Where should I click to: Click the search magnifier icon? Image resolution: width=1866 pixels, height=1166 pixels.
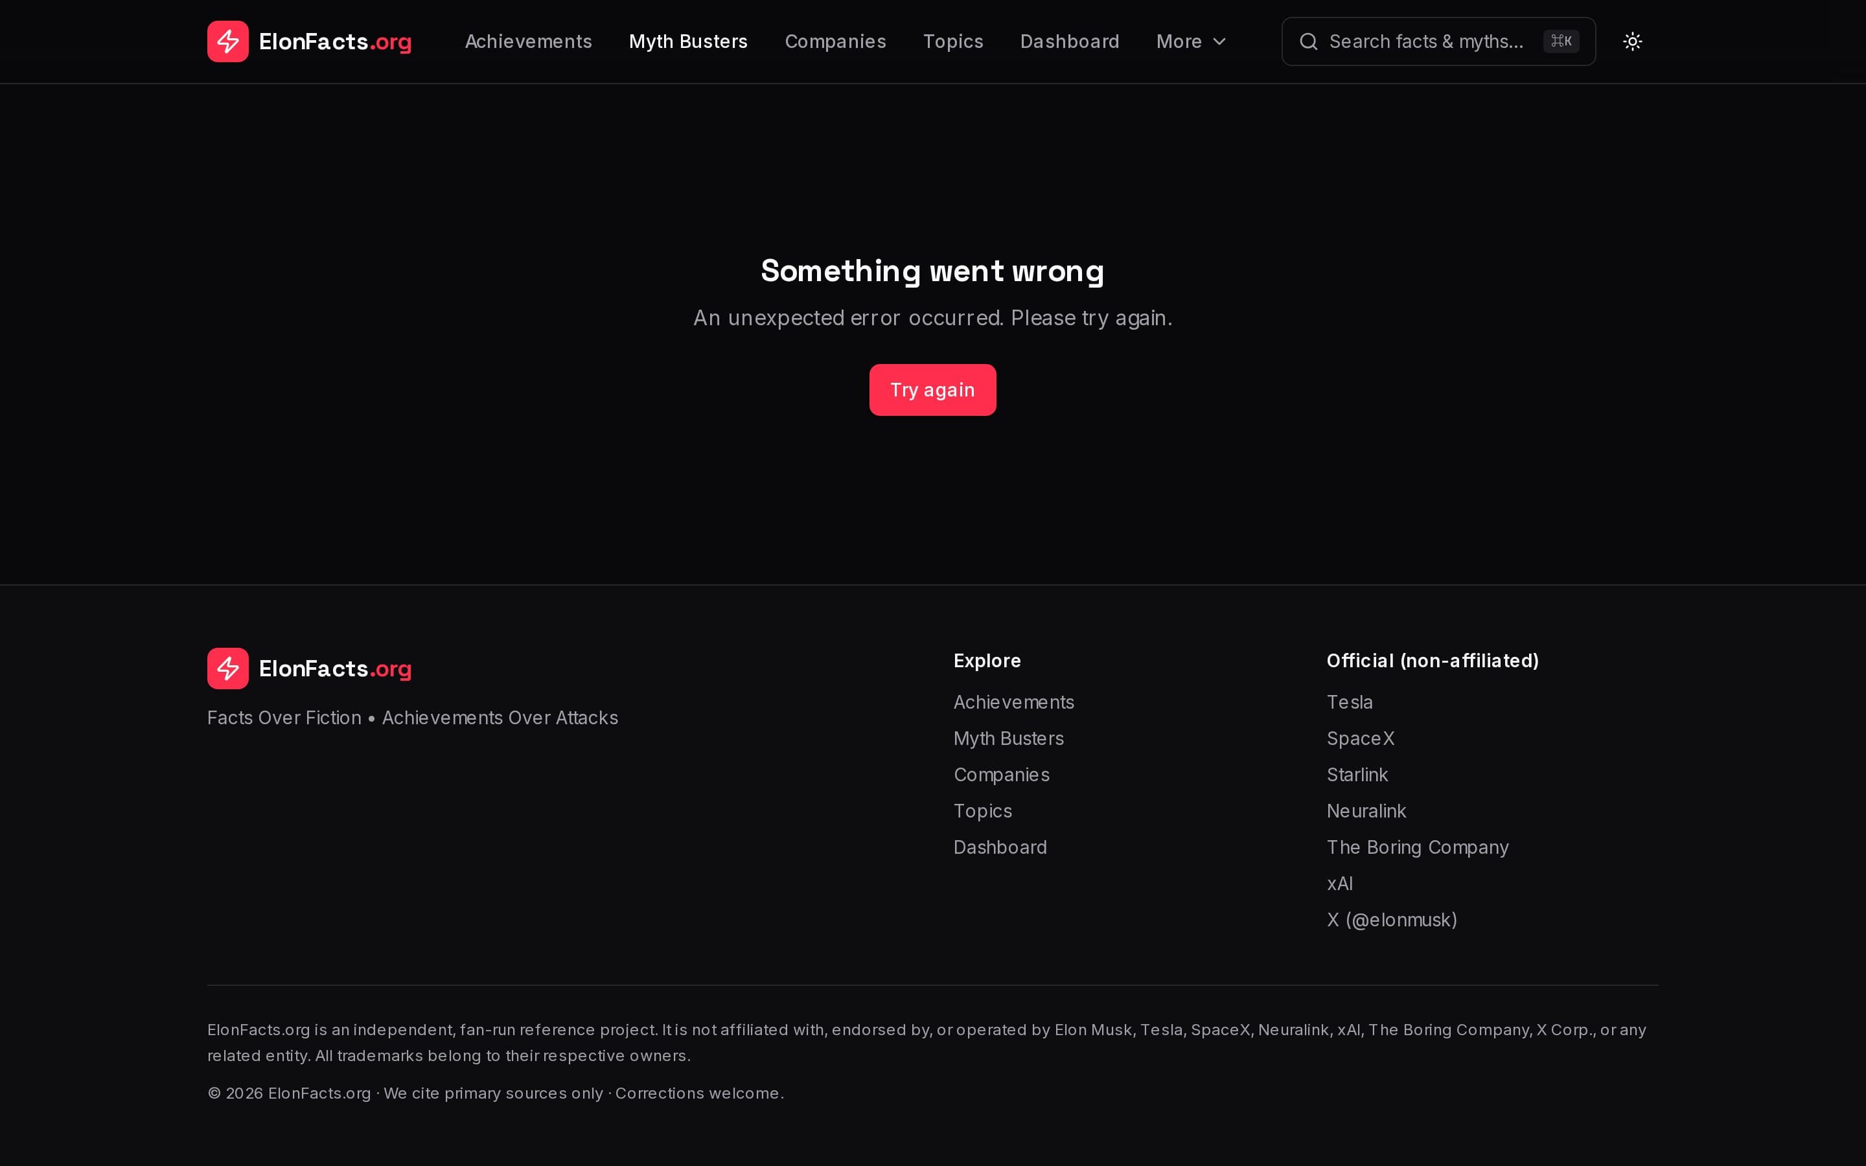(x=1309, y=41)
